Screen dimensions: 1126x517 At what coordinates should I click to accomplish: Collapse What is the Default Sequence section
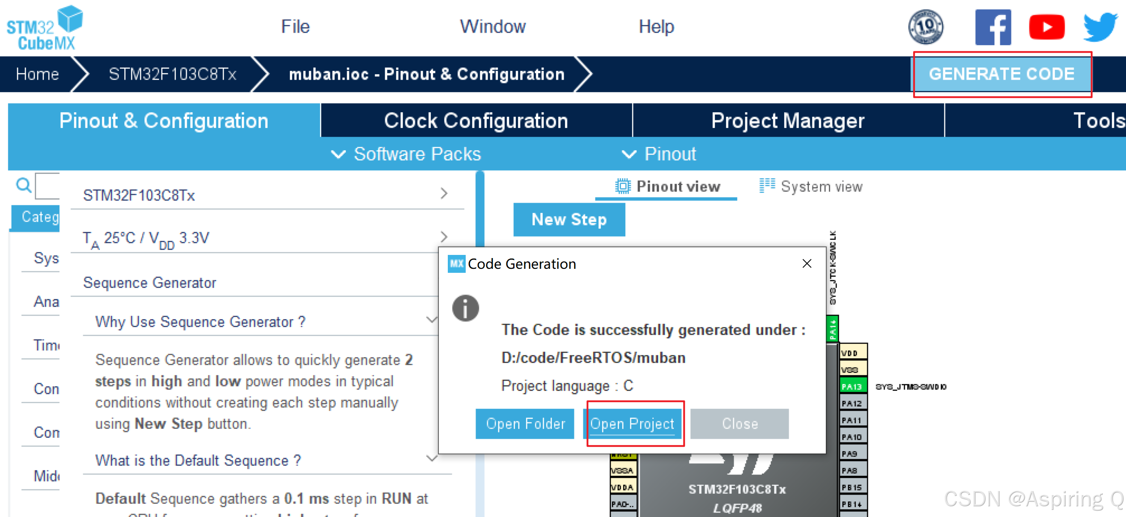[431, 458]
